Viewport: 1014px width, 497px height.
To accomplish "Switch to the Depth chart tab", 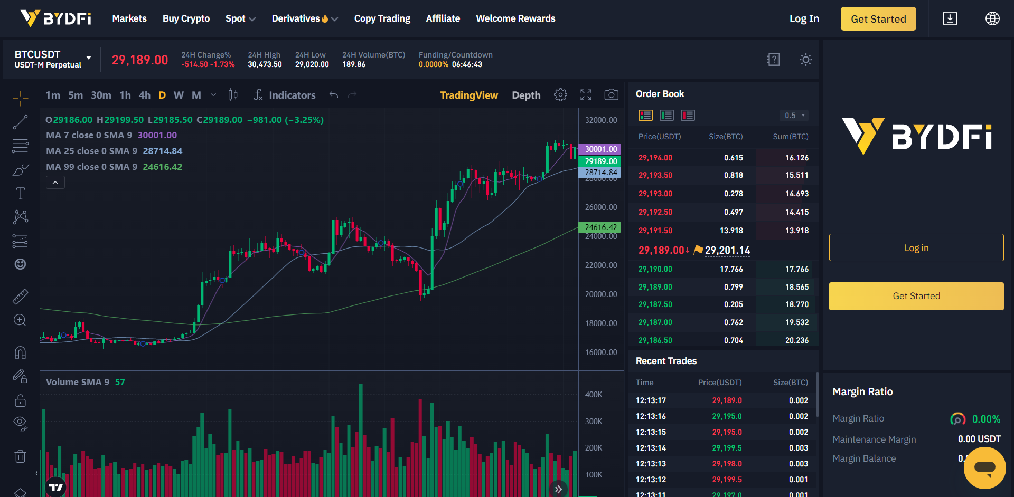I will (526, 95).
